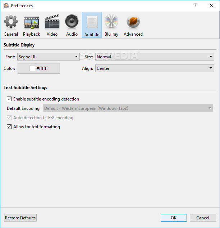Image resolution: width=220 pixels, height=228 pixels.
Task: Open the Font dropdown showing Segoe UI
Action: coord(49,57)
